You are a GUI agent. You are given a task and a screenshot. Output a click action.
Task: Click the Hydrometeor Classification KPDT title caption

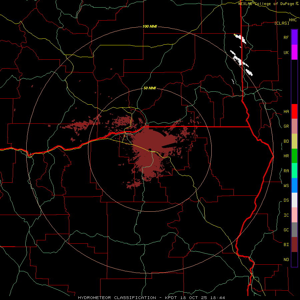coord(151,298)
